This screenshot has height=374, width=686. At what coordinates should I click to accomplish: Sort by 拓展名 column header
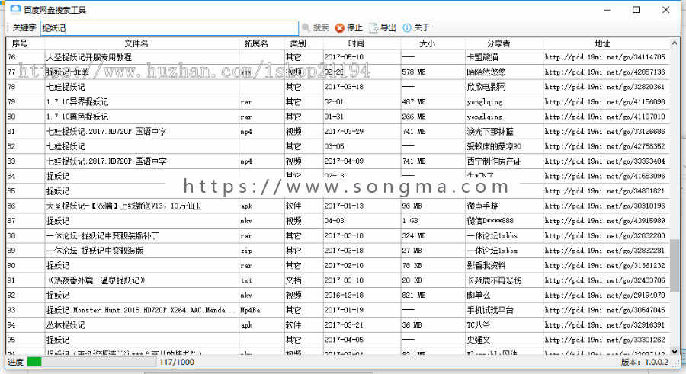tap(256, 43)
